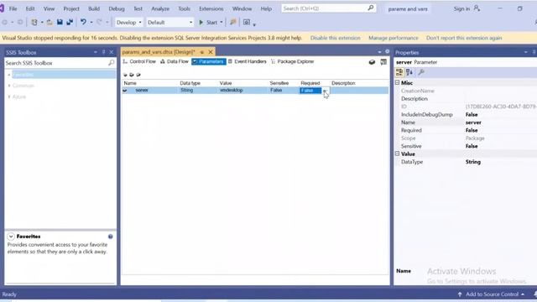This screenshot has width=537, height=302.
Task: Open the document tabs list dropdown
Action: (379, 52)
